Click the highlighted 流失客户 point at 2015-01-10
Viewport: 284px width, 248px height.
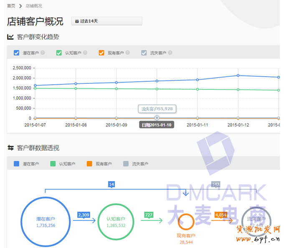(x=157, y=118)
